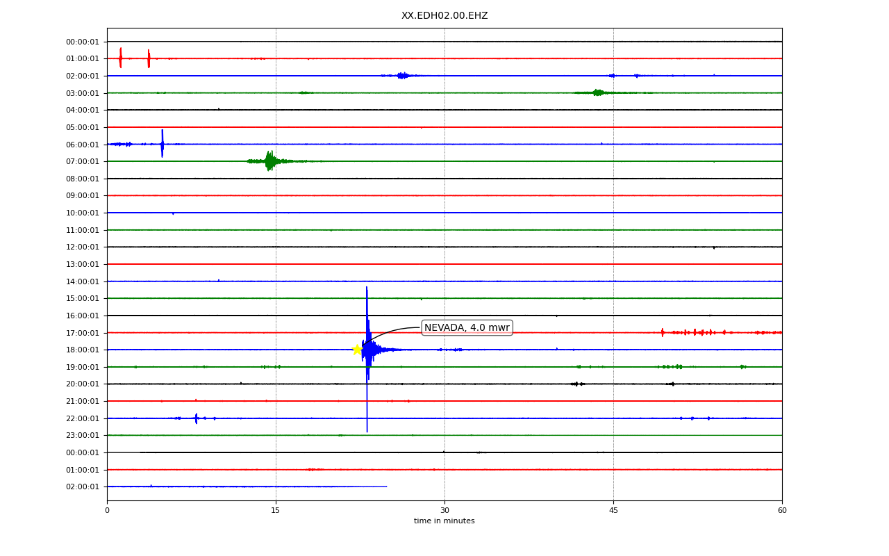Screen dimensions: 889x556
Task: Click the NEVADA, 4.0 mwr annotation label
Action: (467, 327)
